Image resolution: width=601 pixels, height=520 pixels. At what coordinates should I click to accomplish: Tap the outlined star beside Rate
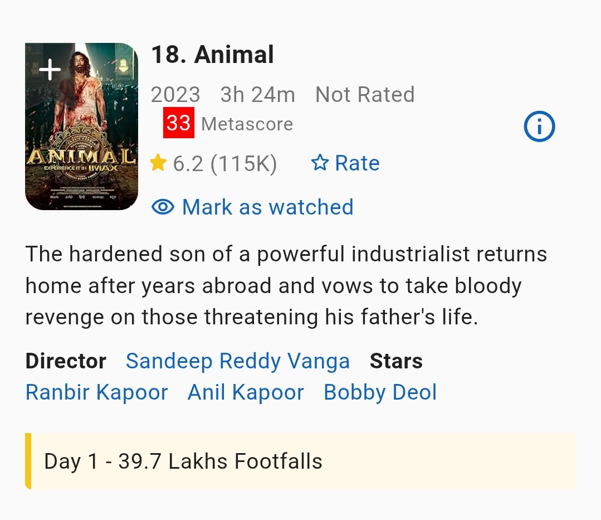tap(320, 163)
